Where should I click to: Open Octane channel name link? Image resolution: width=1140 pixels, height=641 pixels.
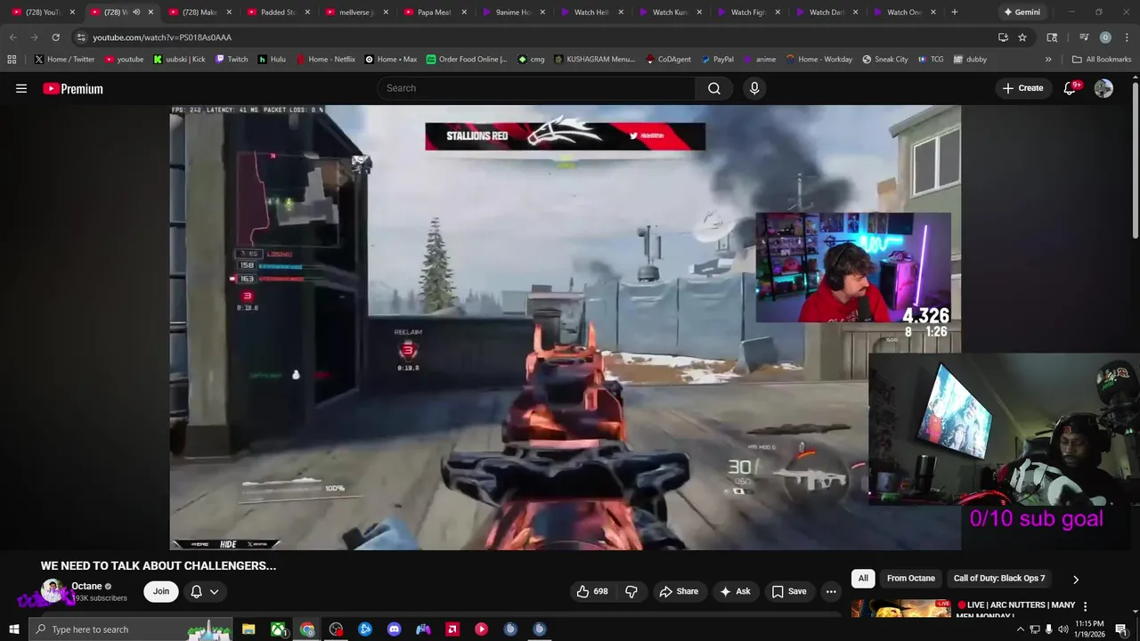coord(86,587)
